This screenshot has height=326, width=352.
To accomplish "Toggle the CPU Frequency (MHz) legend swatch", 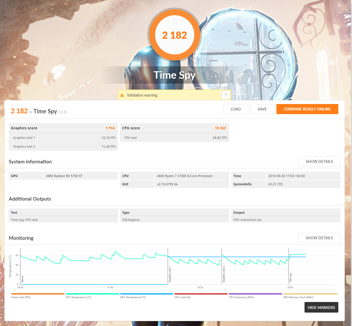I will coord(255,294).
